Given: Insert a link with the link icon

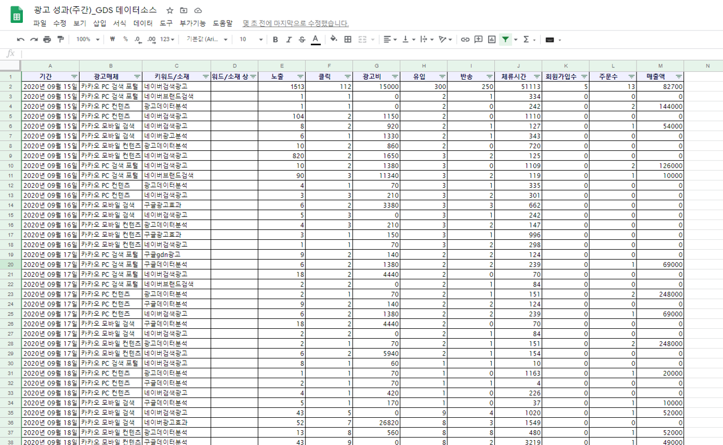Looking at the screenshot, I should (465, 40).
